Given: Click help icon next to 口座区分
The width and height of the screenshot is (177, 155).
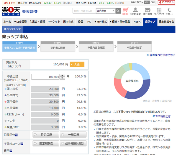Looking at the screenshot, I should tap(16, 135).
